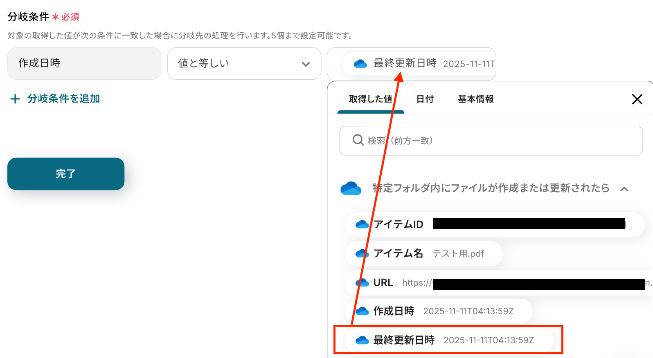Switch to the 日付 tab
Image resolution: width=653 pixels, height=358 pixels.
(425, 99)
